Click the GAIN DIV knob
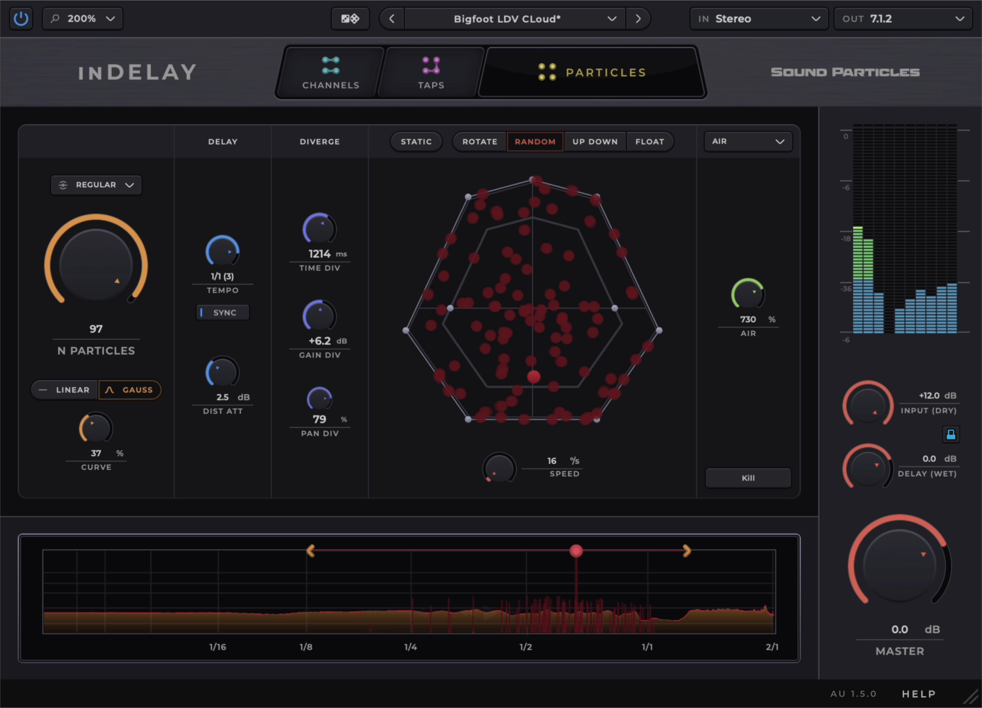This screenshot has height=708, width=982. tap(319, 316)
